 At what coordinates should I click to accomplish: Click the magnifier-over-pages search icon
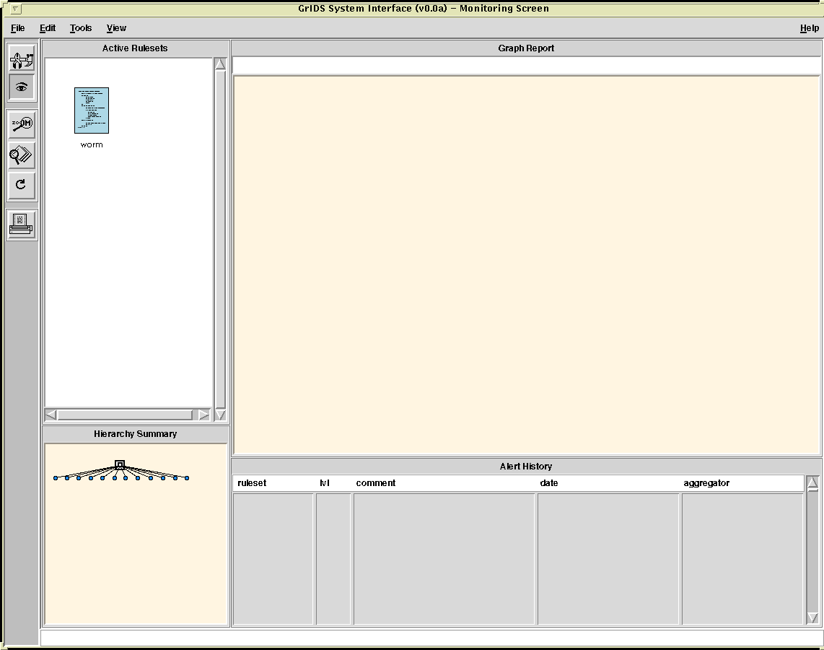click(x=22, y=155)
